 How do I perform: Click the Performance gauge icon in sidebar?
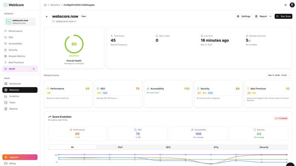coord(6,31)
